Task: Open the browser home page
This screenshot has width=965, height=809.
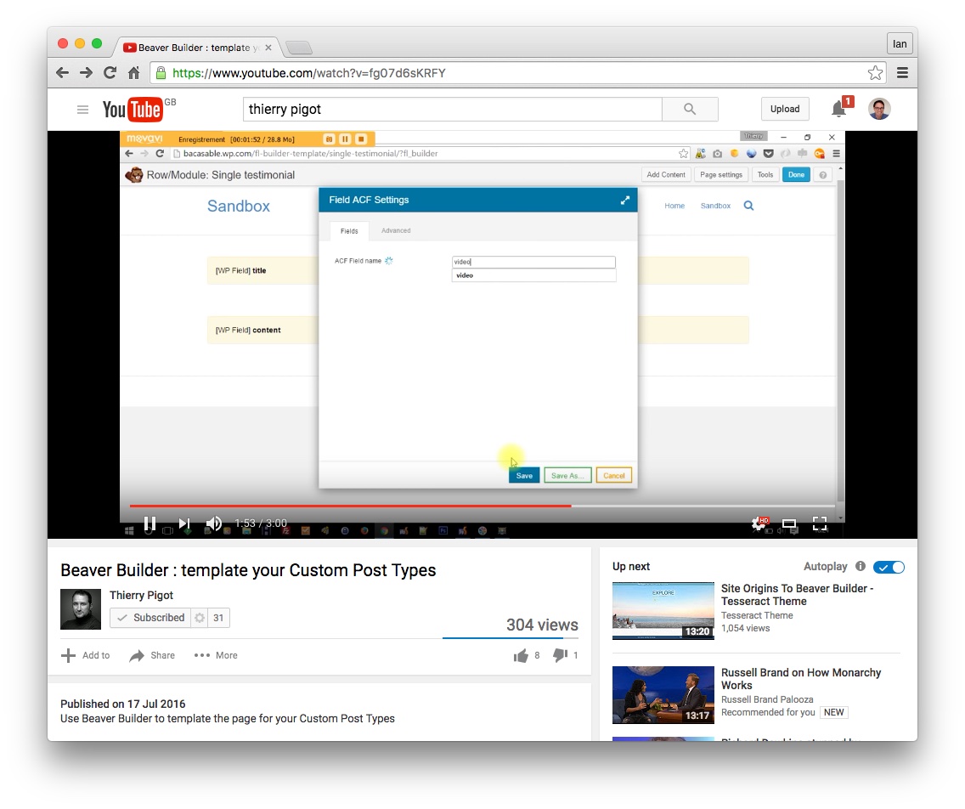Action: click(x=133, y=72)
